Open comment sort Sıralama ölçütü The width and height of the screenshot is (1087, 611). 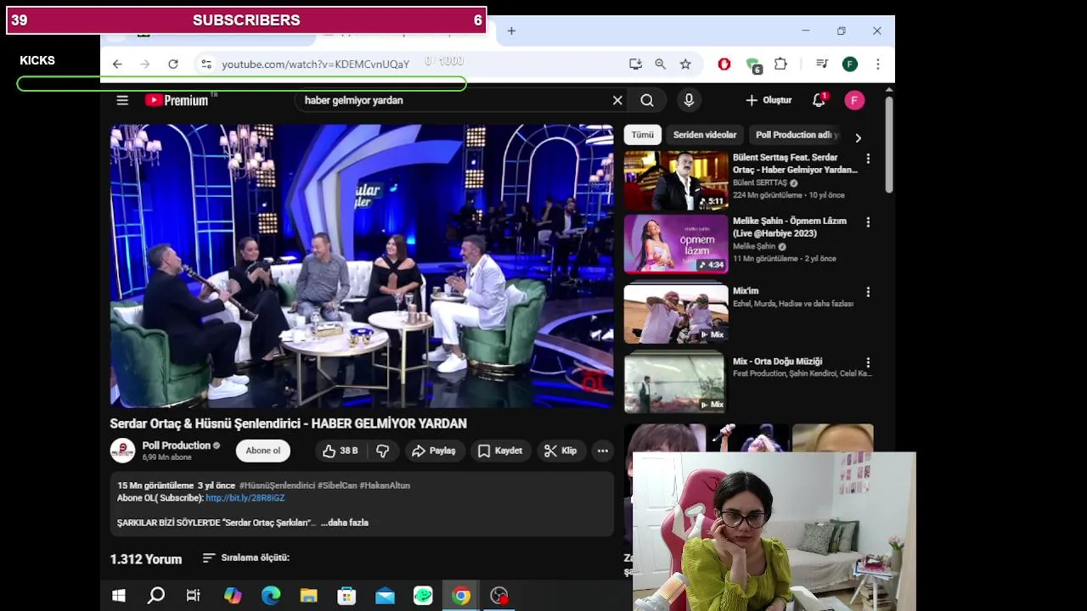(246, 558)
